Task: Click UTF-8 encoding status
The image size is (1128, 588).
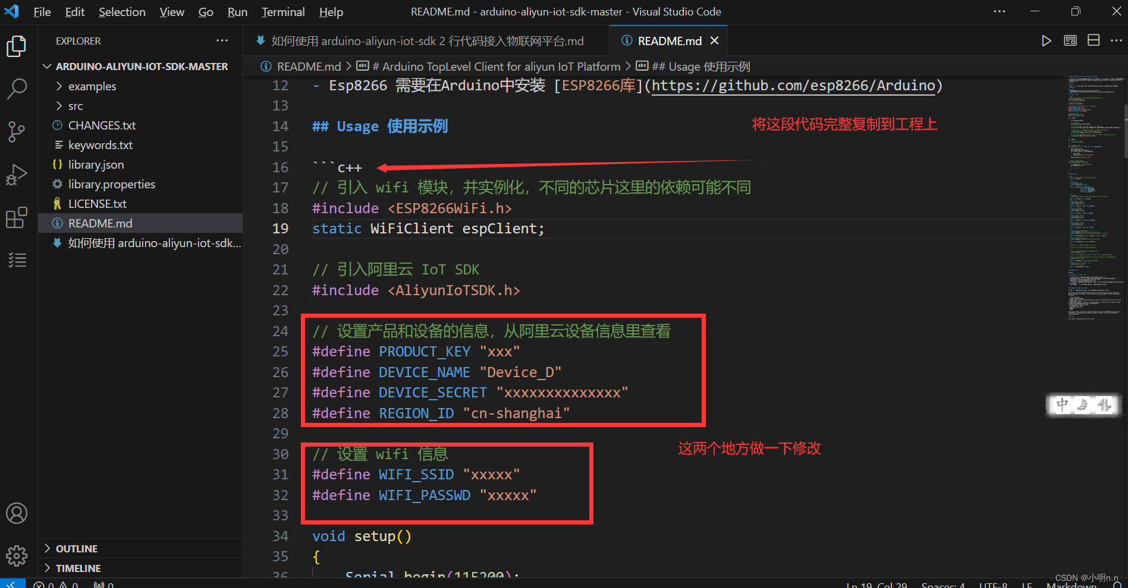Action: tap(993, 585)
